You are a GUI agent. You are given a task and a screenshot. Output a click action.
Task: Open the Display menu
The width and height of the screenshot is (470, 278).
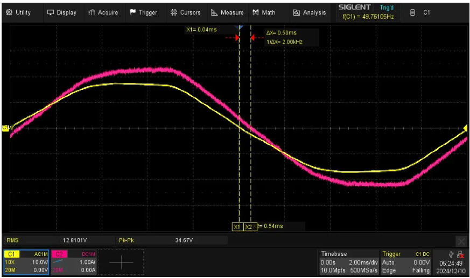(62, 12)
